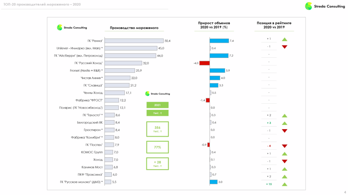Click the label "Froneri (Nestle + R&R) *"
Image resolution: width=348 pixels, height=195 pixels.
[86, 71]
